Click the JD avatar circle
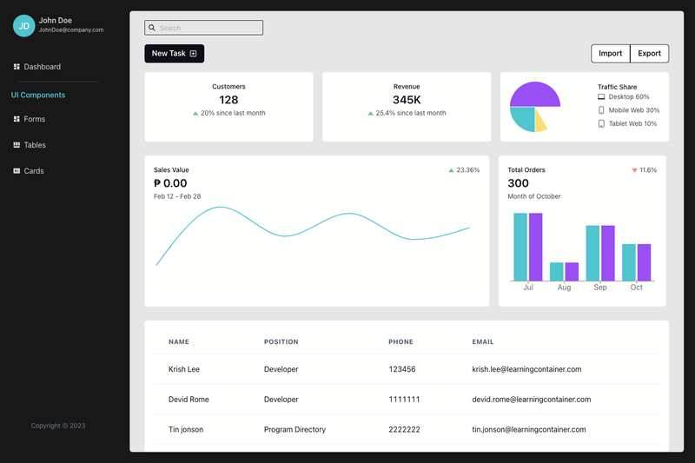The height and width of the screenshot is (463, 695). pos(24,26)
